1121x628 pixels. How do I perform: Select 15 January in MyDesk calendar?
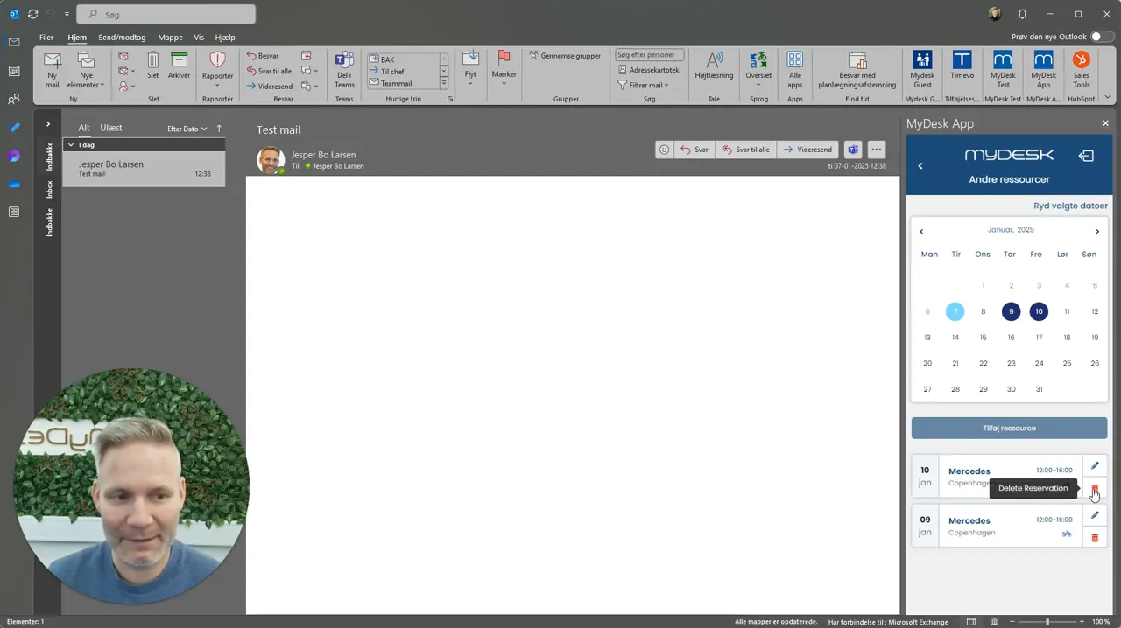click(983, 338)
